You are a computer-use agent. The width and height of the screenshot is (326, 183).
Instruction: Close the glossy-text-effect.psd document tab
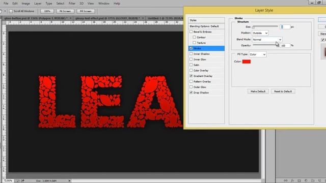[x=143, y=18]
